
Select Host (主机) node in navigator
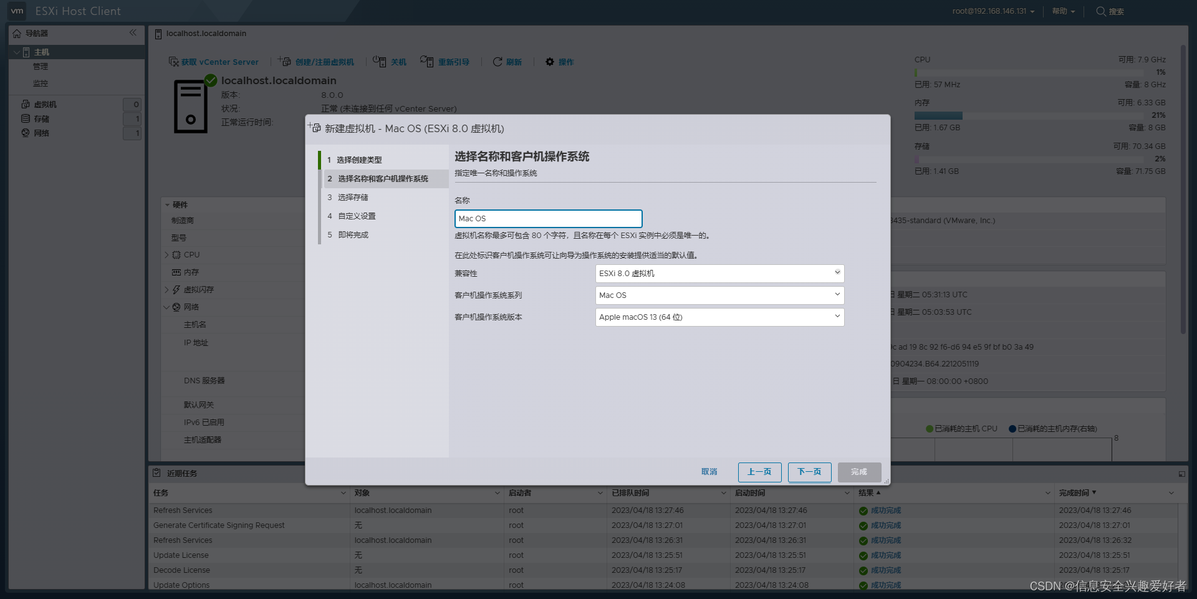42,52
